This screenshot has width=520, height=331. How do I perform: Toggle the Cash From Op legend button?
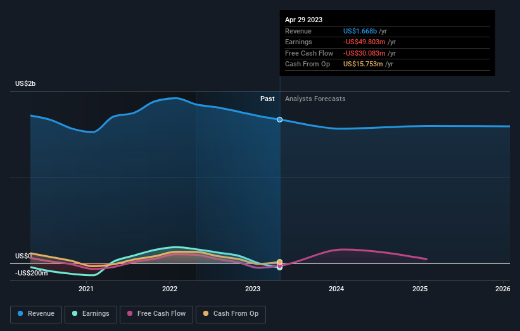(x=231, y=314)
